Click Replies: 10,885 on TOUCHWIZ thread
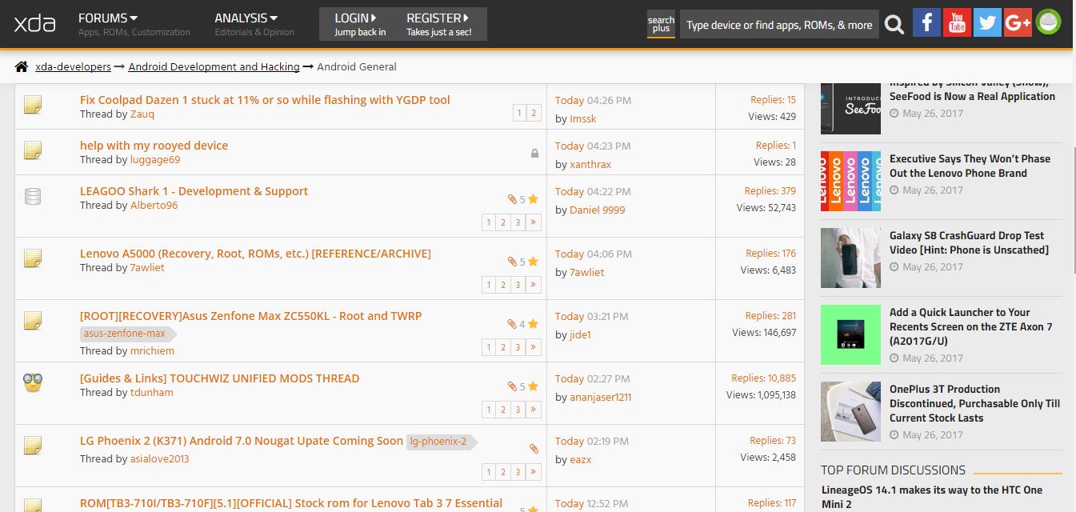Screen dimensions: 1076x512 click(764, 378)
